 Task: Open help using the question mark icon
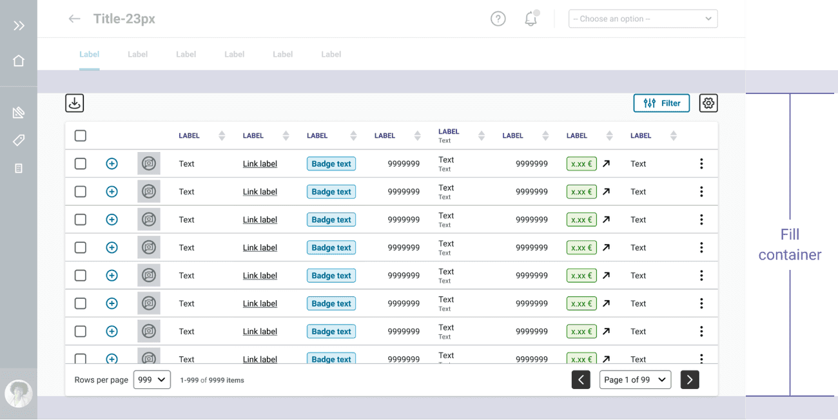pyautogui.click(x=498, y=19)
